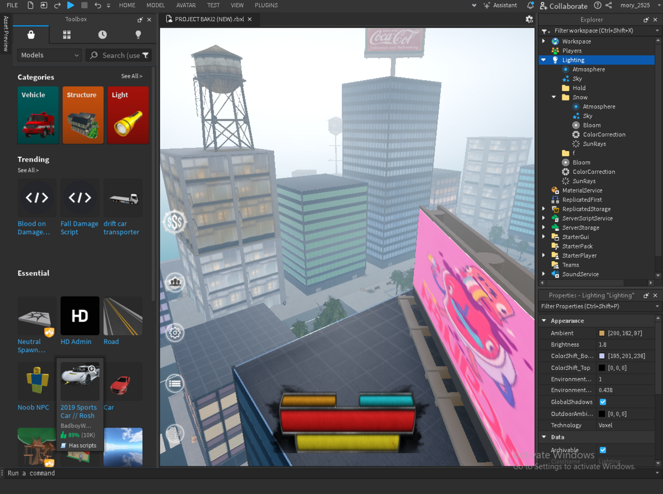Open the Help question mark icon
Viewport: 663px width, 494px height.
598,5
